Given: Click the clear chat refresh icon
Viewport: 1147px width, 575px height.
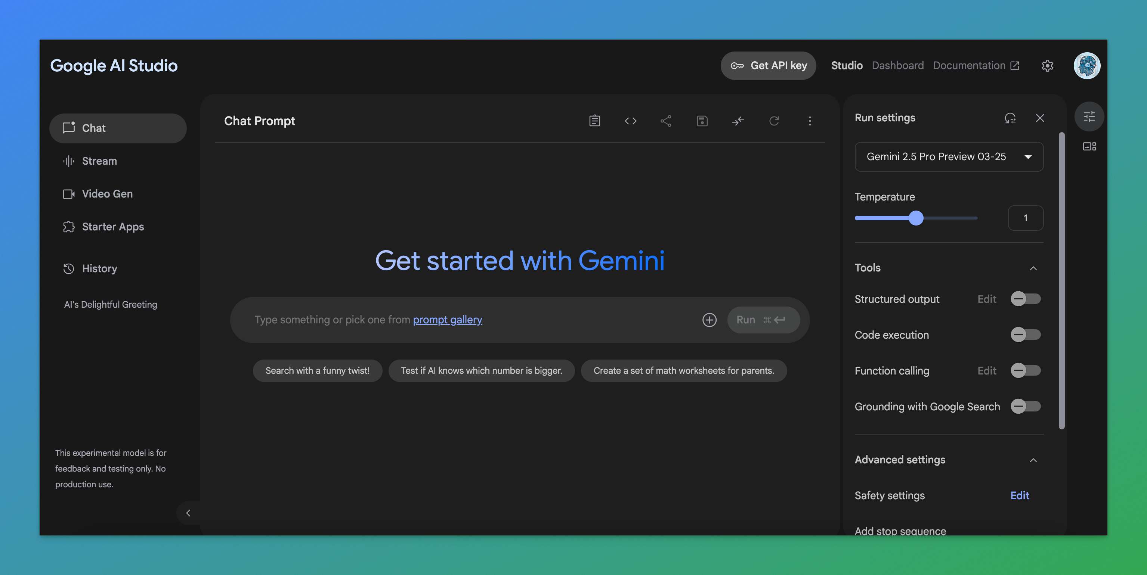Looking at the screenshot, I should (x=774, y=121).
